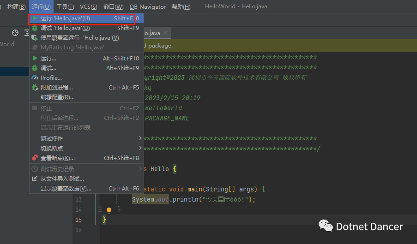Choose 调试... with Alt+Shift+F9

click(x=86, y=68)
